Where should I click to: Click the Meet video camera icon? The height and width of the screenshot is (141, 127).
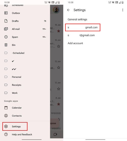pyautogui.click(x=55, y=134)
